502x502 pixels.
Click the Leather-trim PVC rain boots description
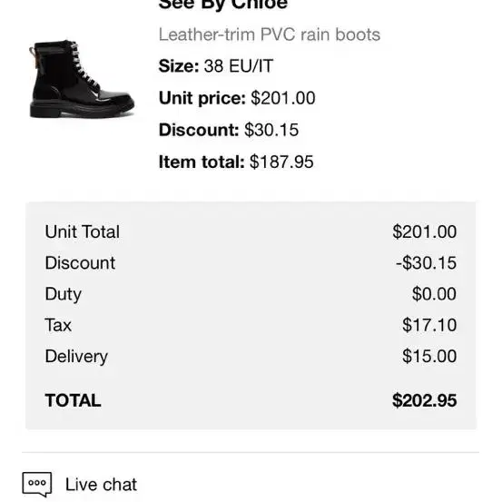click(x=270, y=34)
